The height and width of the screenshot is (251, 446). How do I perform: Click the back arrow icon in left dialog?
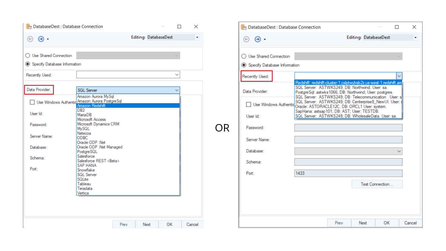[x=30, y=39]
